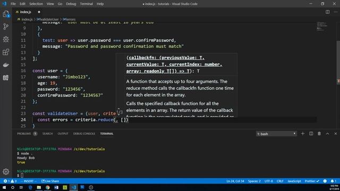Split the editor to the right
This screenshot has width=340, height=191.
[x=327, y=12]
